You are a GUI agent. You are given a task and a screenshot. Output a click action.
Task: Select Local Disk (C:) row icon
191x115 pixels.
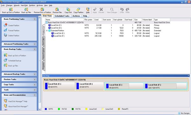pos(50,25)
